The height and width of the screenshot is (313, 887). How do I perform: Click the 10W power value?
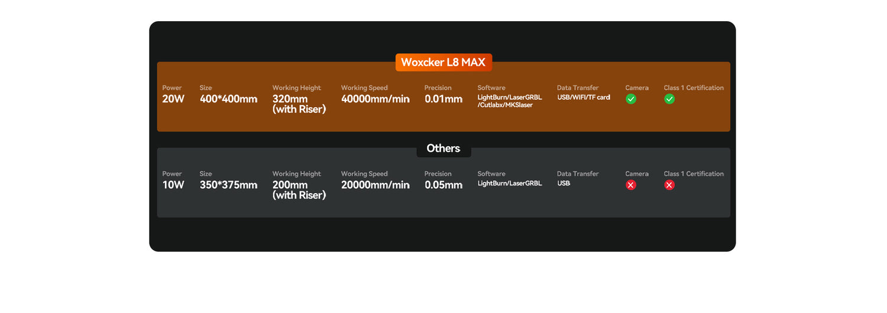click(x=173, y=185)
